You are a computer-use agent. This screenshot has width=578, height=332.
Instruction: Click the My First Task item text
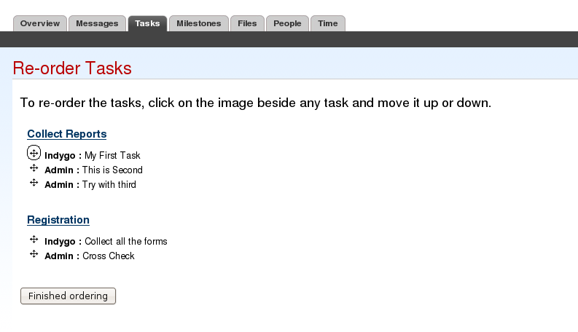pos(112,156)
